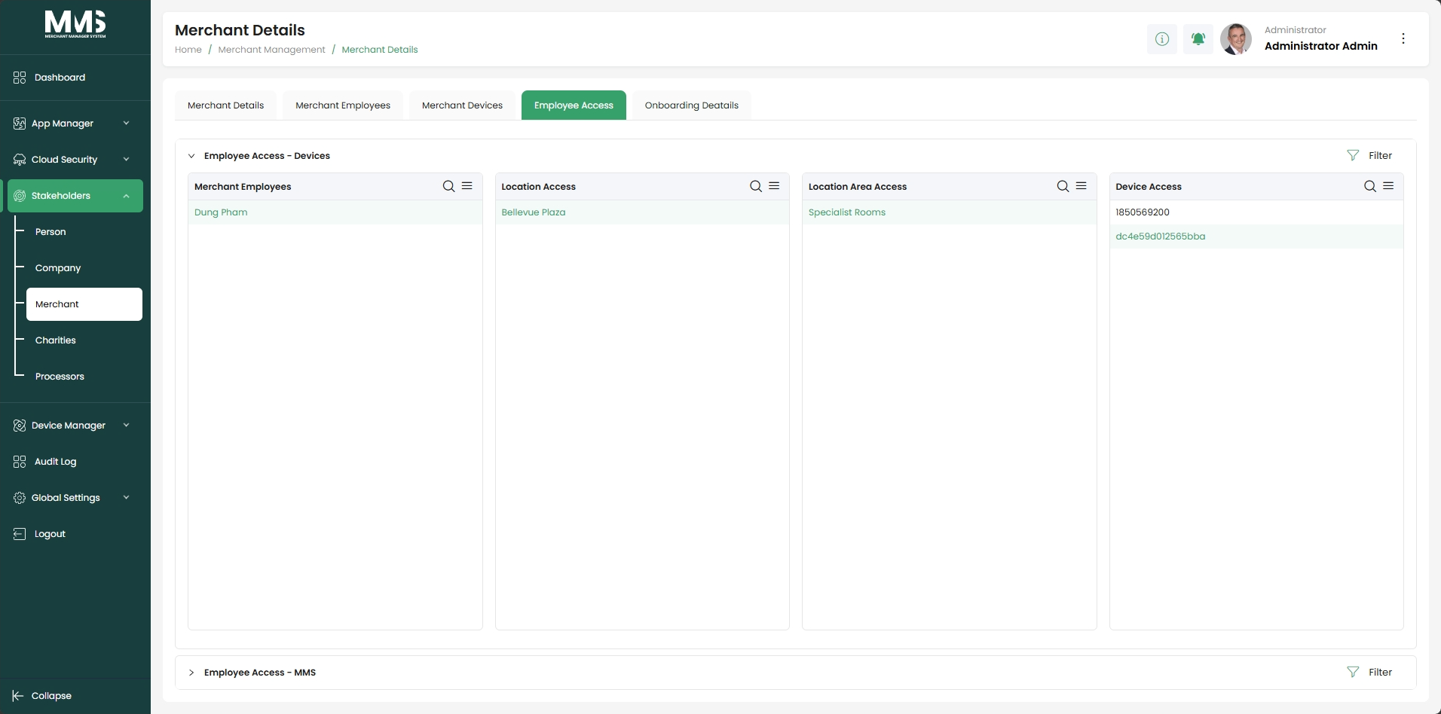
Task: Click the administrator profile avatar
Action: (1236, 39)
